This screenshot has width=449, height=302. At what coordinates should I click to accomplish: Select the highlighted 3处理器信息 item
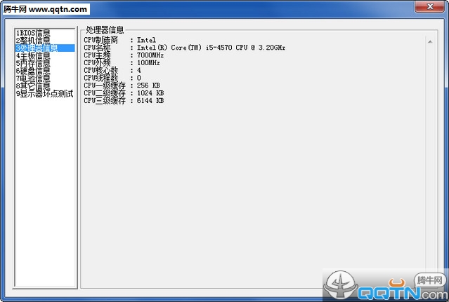(45, 48)
